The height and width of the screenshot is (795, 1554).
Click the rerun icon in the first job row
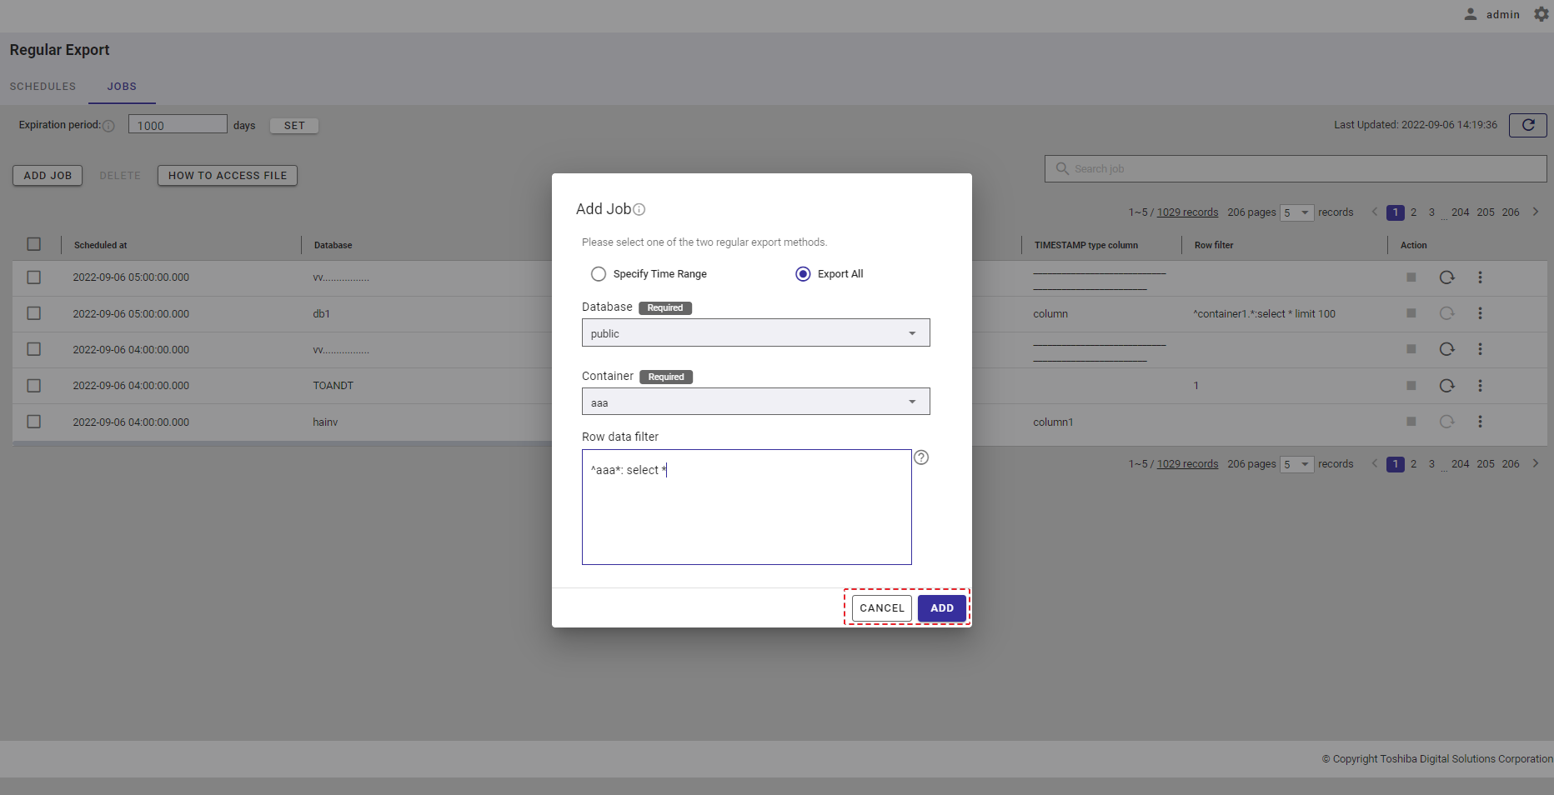click(1446, 277)
